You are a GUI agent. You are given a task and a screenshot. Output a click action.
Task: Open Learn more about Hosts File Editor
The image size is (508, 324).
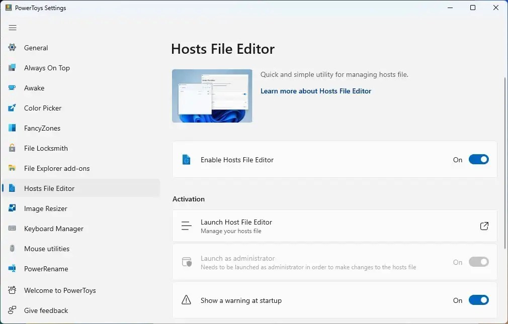coord(316,91)
